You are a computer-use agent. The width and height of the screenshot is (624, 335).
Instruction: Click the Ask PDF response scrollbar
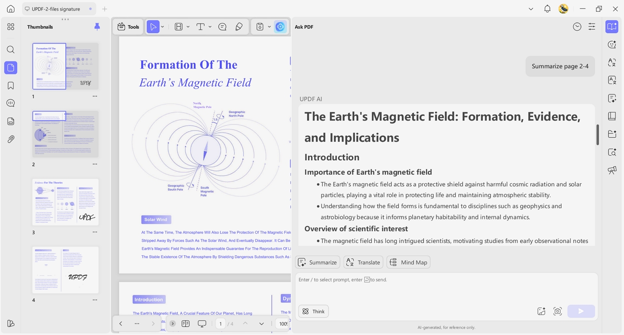(x=598, y=135)
